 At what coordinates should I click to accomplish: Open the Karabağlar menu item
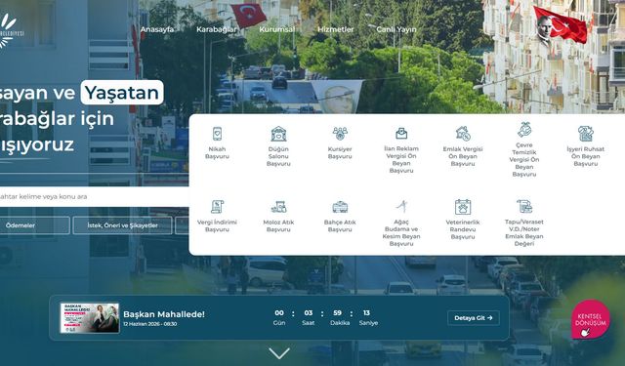[217, 29]
